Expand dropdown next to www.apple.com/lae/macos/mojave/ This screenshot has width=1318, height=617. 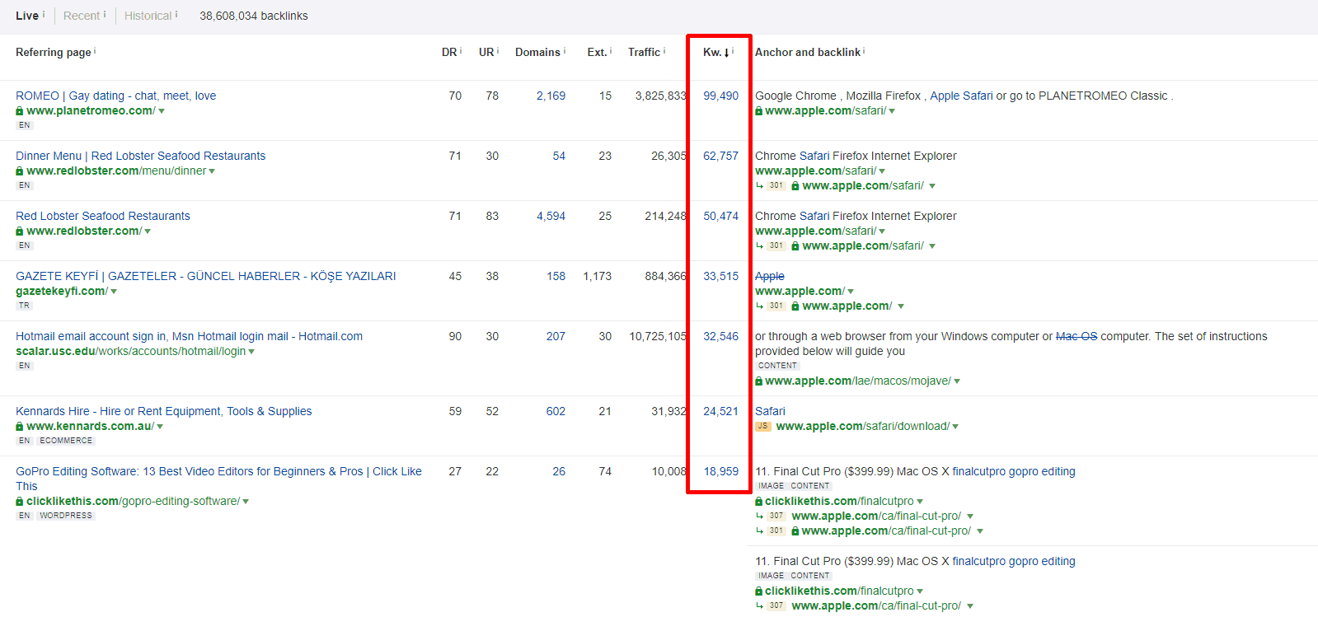957,381
